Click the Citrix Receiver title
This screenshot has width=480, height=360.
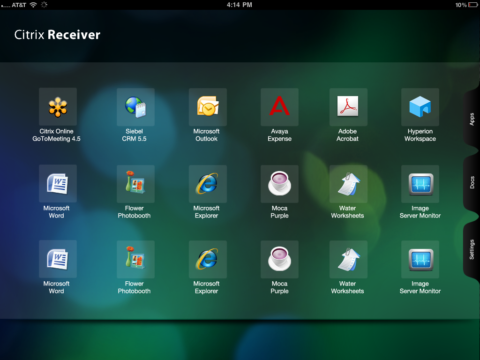point(57,35)
